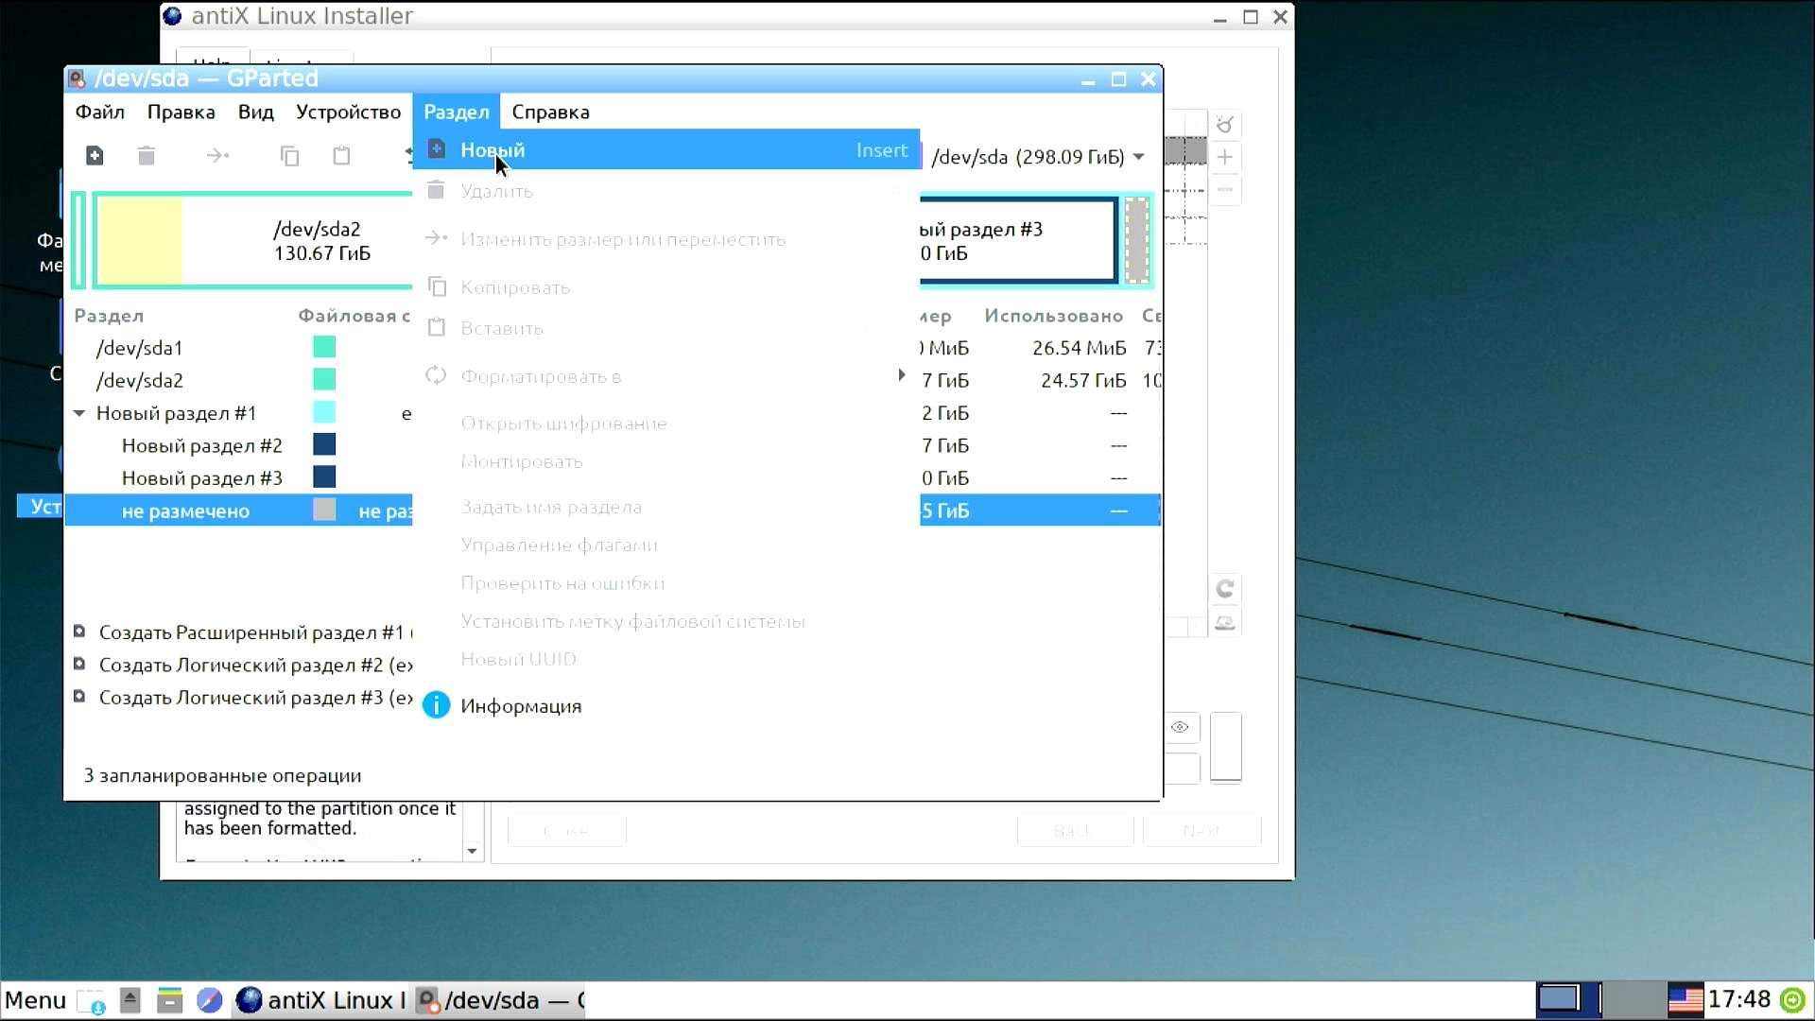This screenshot has width=1815, height=1021.
Task: Select Монтировать menu entry
Action: click(x=666, y=462)
